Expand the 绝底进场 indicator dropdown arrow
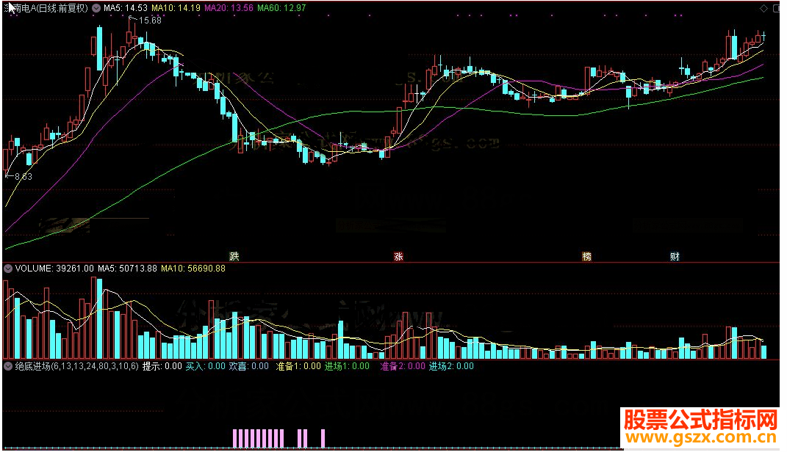787x452 pixels. point(8,366)
